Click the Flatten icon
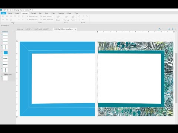The image size is (178, 133). [x=73, y=18]
